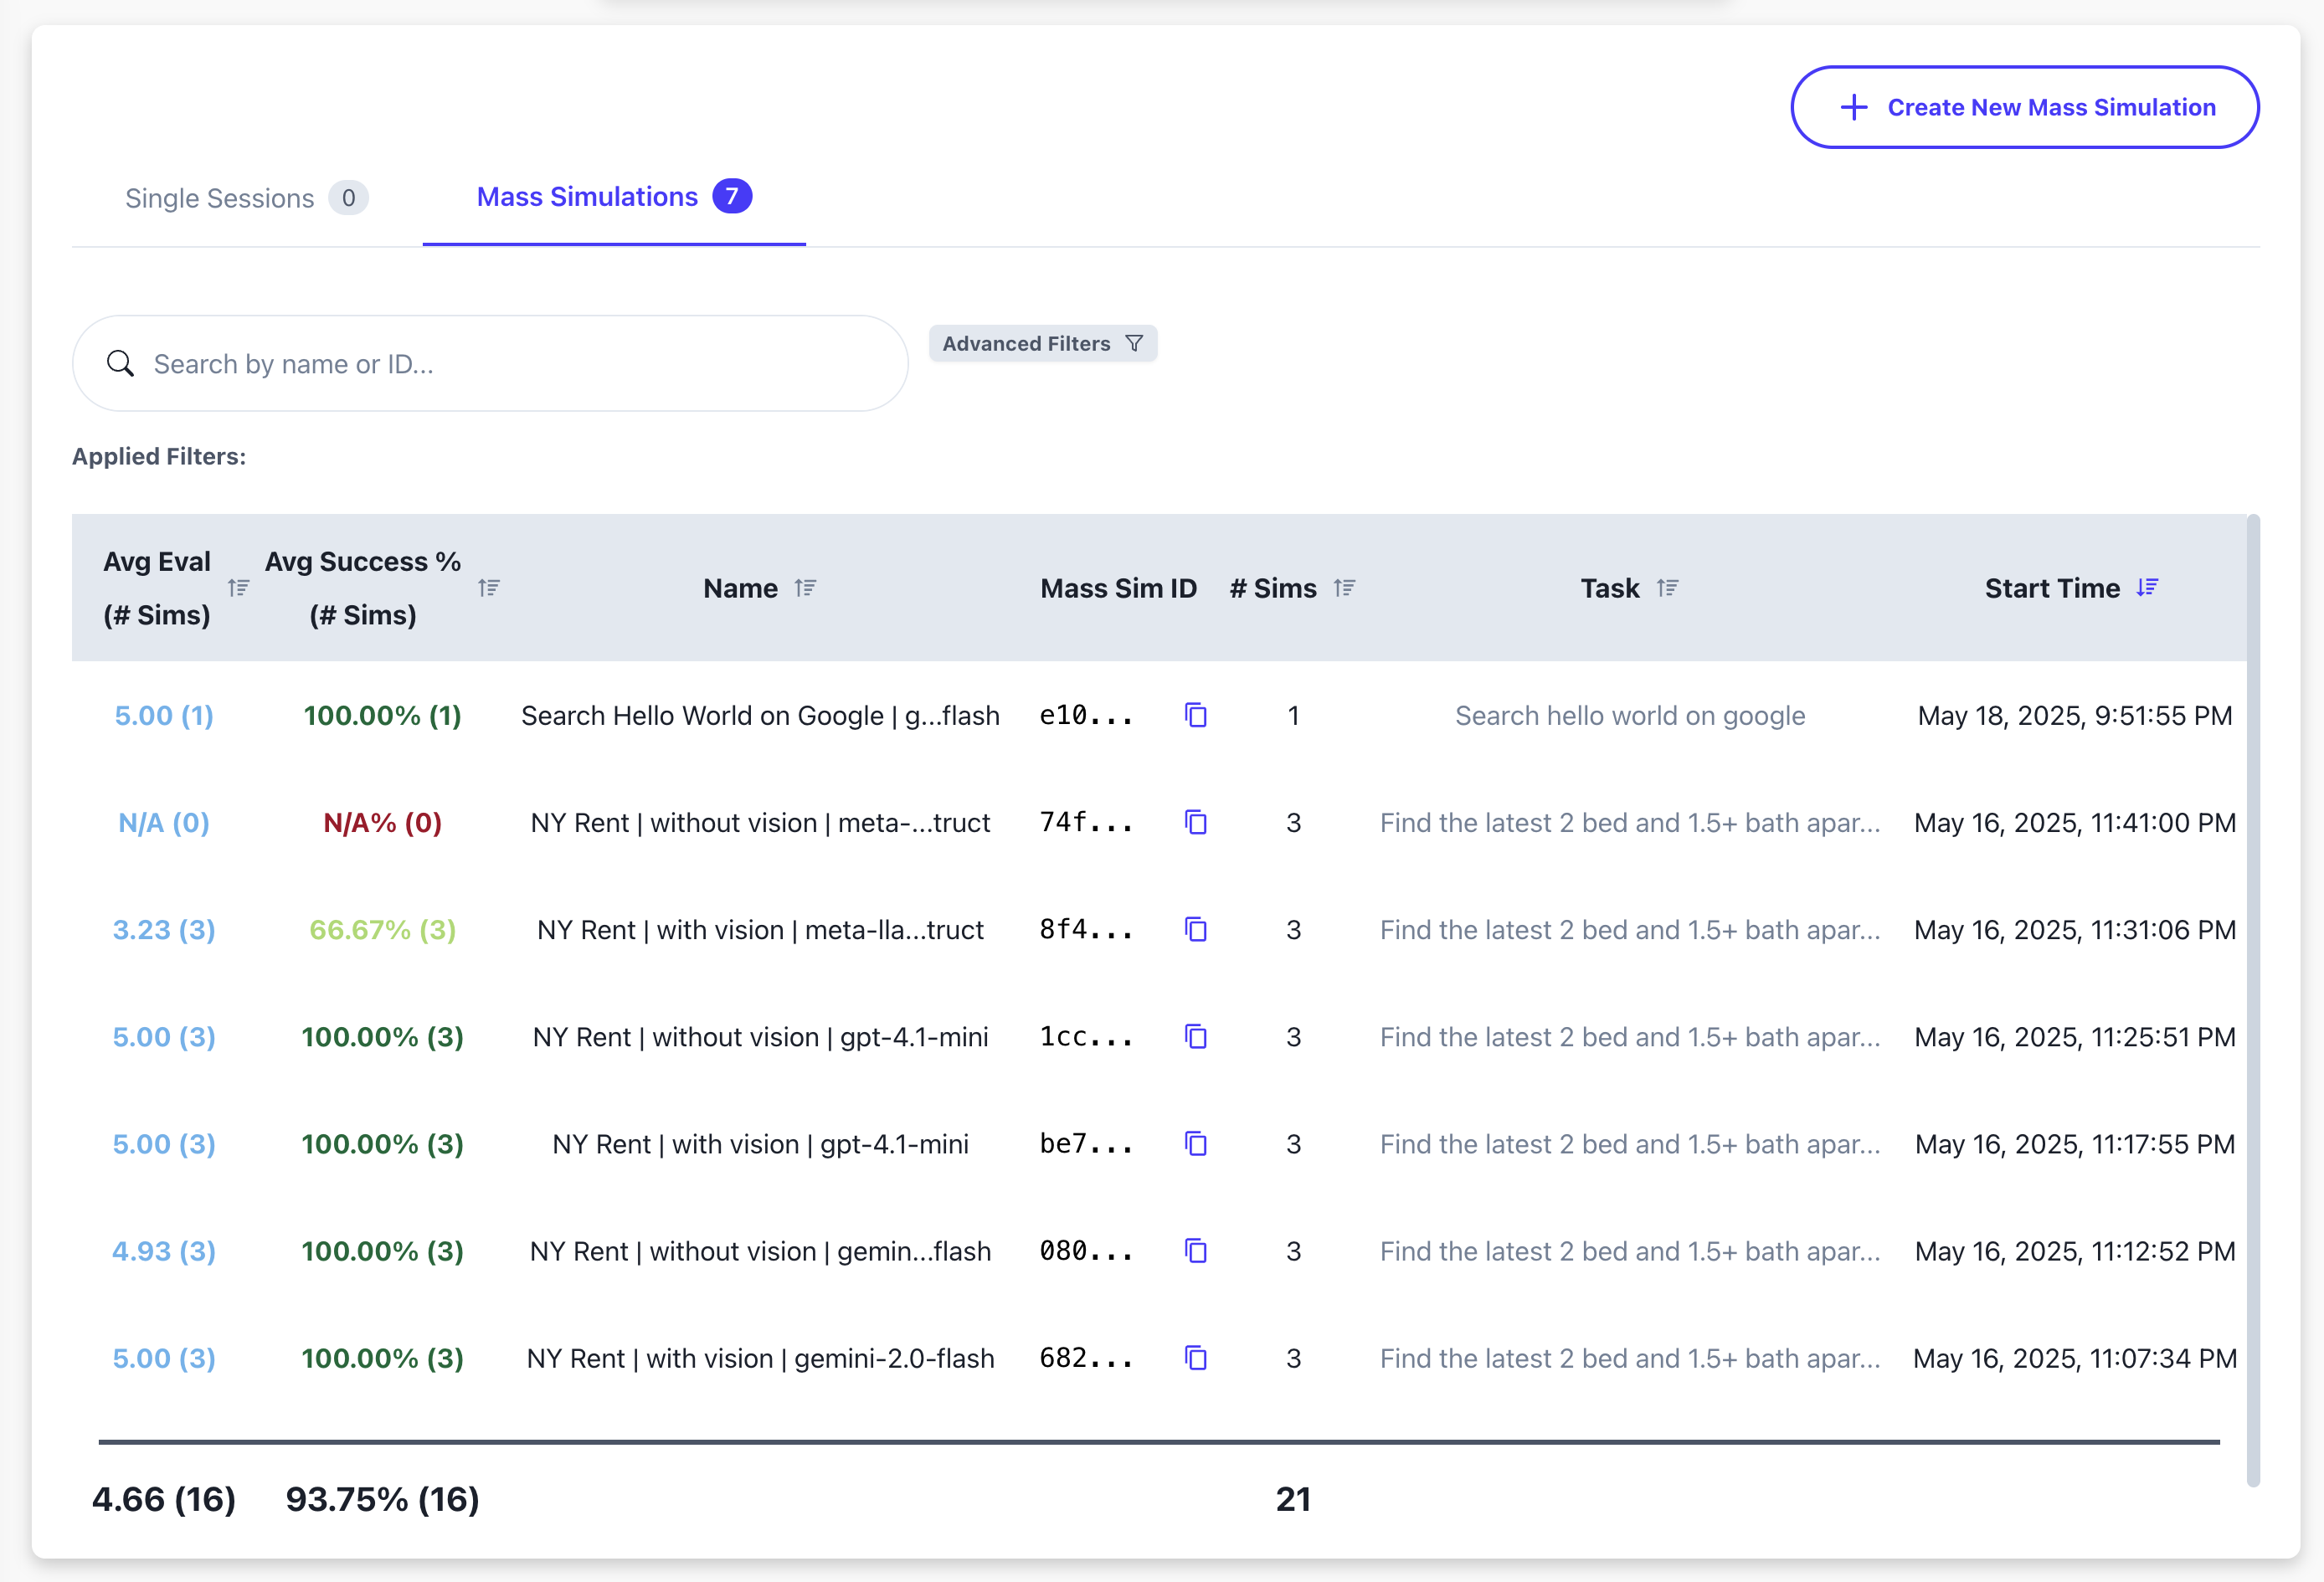Sort table by Name column
Screen dimensions: 2324x1582
pyautogui.click(x=805, y=588)
